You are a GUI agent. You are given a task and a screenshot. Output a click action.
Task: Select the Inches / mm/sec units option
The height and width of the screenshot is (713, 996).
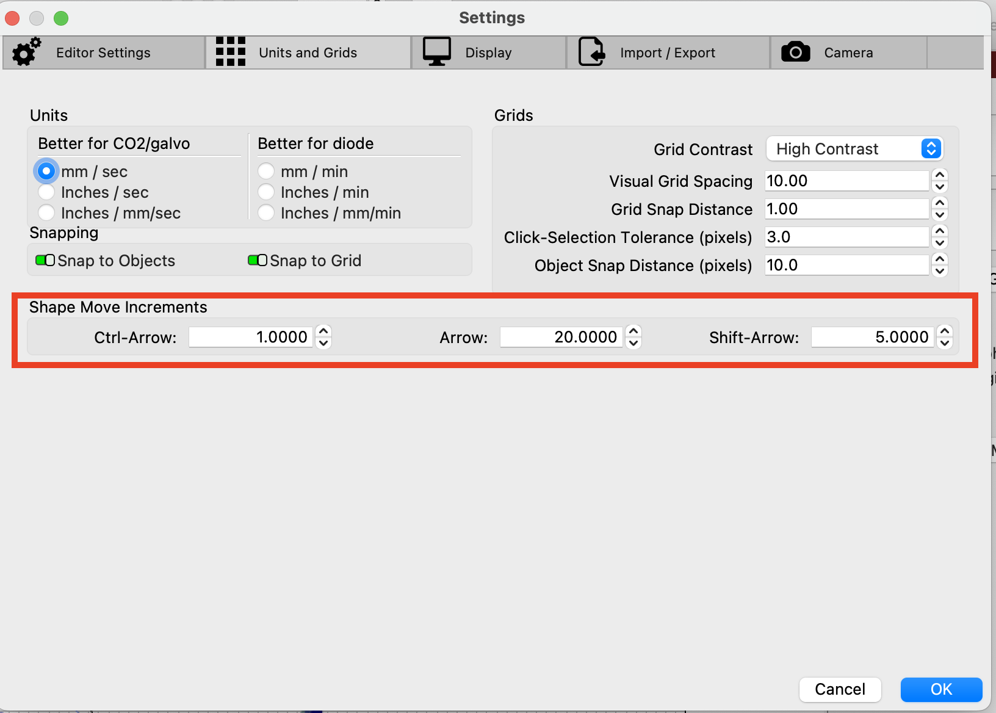pos(46,213)
